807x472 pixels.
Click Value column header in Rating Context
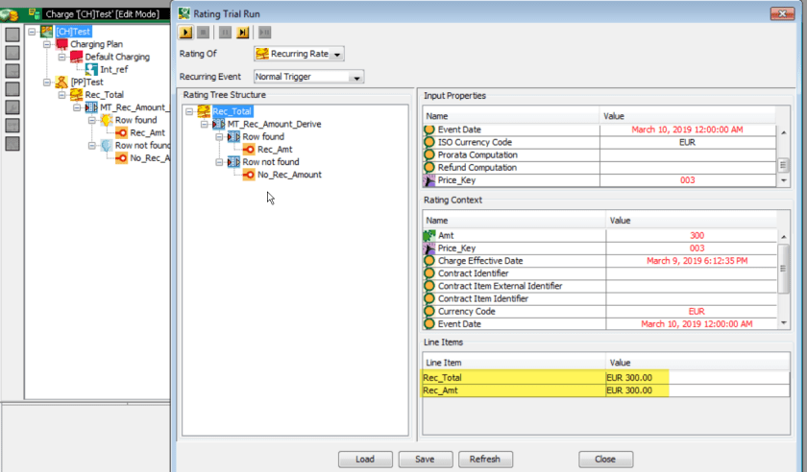[x=691, y=220]
